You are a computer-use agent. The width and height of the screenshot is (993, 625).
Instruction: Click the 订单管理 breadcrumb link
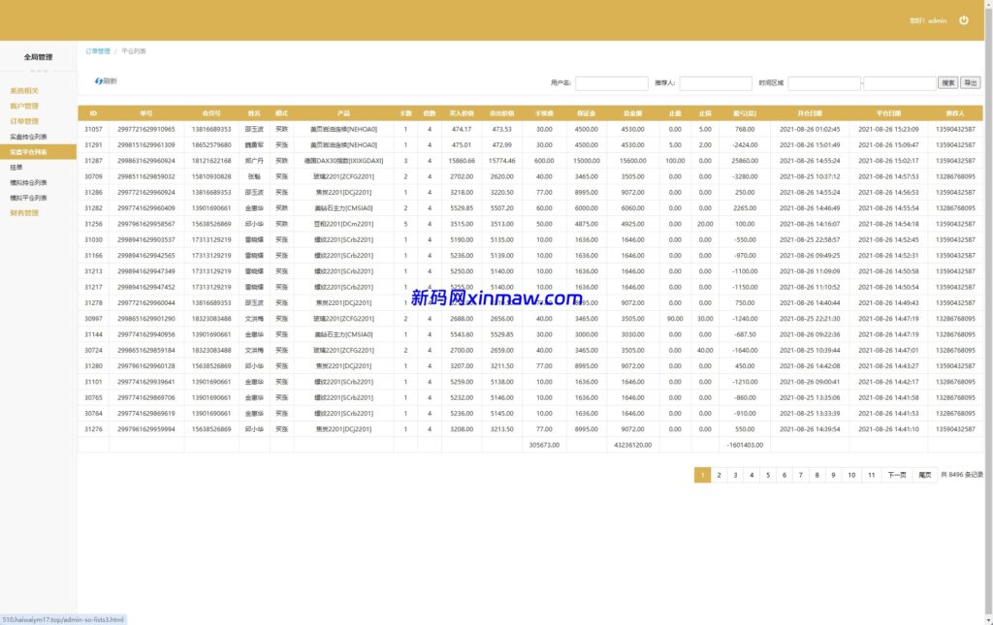[98, 50]
